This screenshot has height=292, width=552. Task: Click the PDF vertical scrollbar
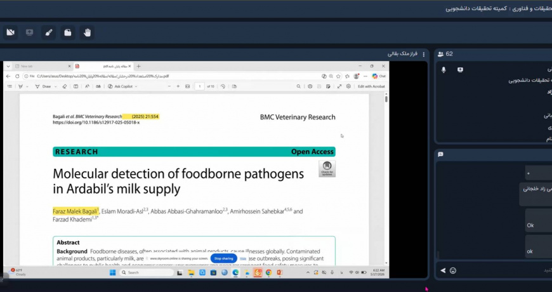click(x=386, y=178)
